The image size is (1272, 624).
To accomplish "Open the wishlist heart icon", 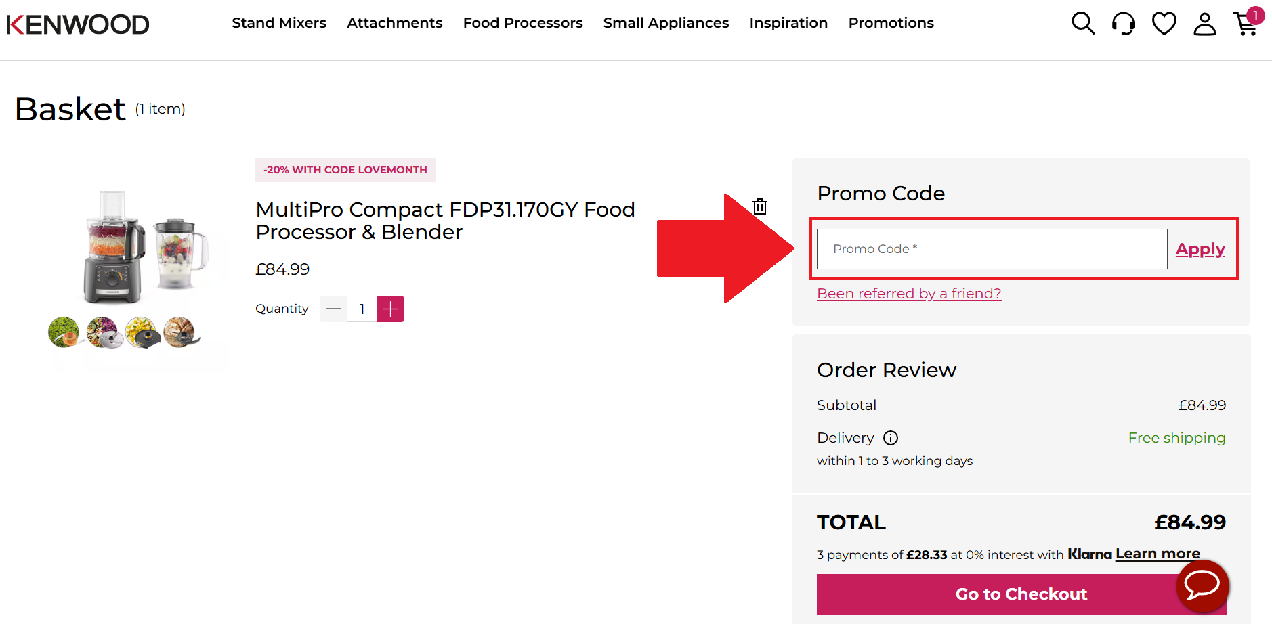I will [x=1164, y=23].
